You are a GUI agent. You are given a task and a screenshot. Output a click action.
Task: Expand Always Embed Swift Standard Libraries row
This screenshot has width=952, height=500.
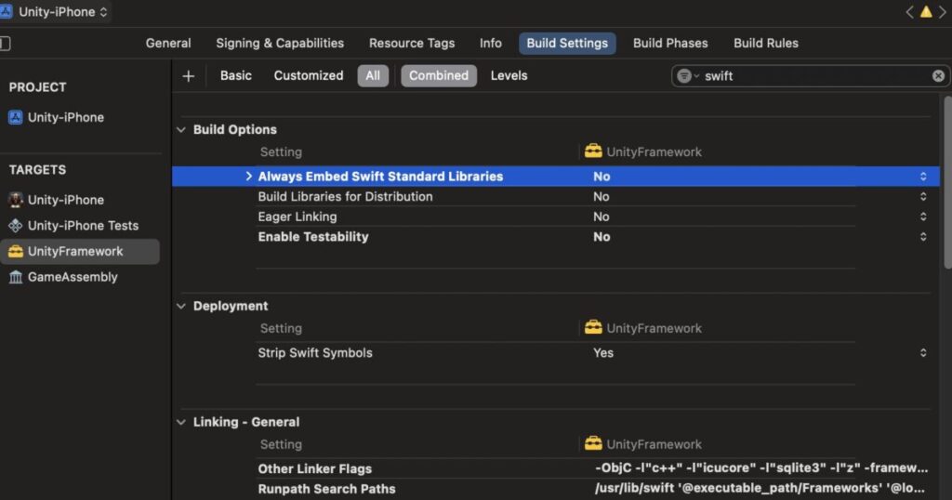(x=248, y=176)
